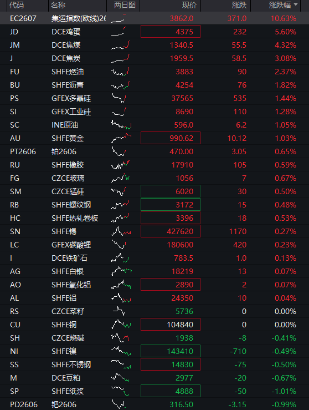Viewport: 309px width, 410px height.
Task: Click the boxed price 4375 for JD
Action: [x=171, y=32]
